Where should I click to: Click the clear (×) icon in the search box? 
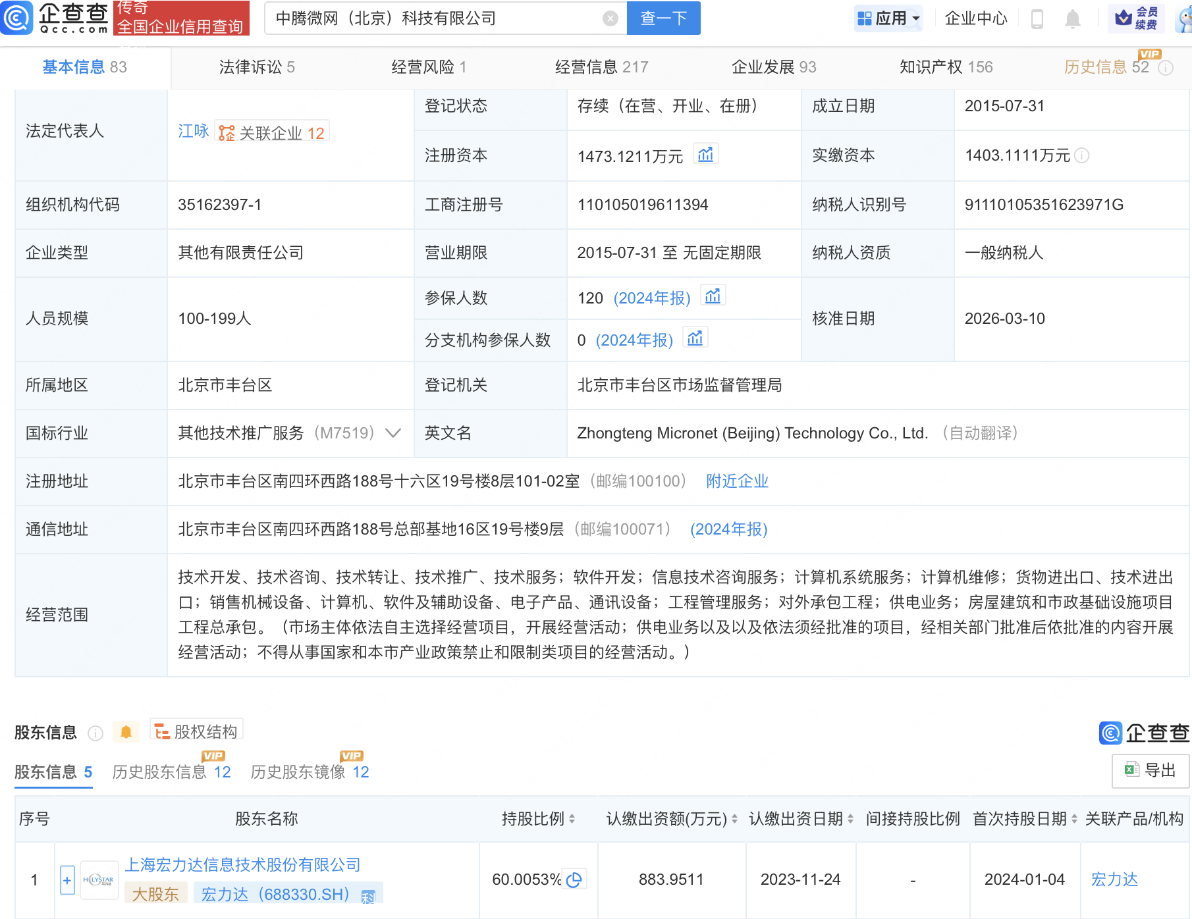coord(610,18)
